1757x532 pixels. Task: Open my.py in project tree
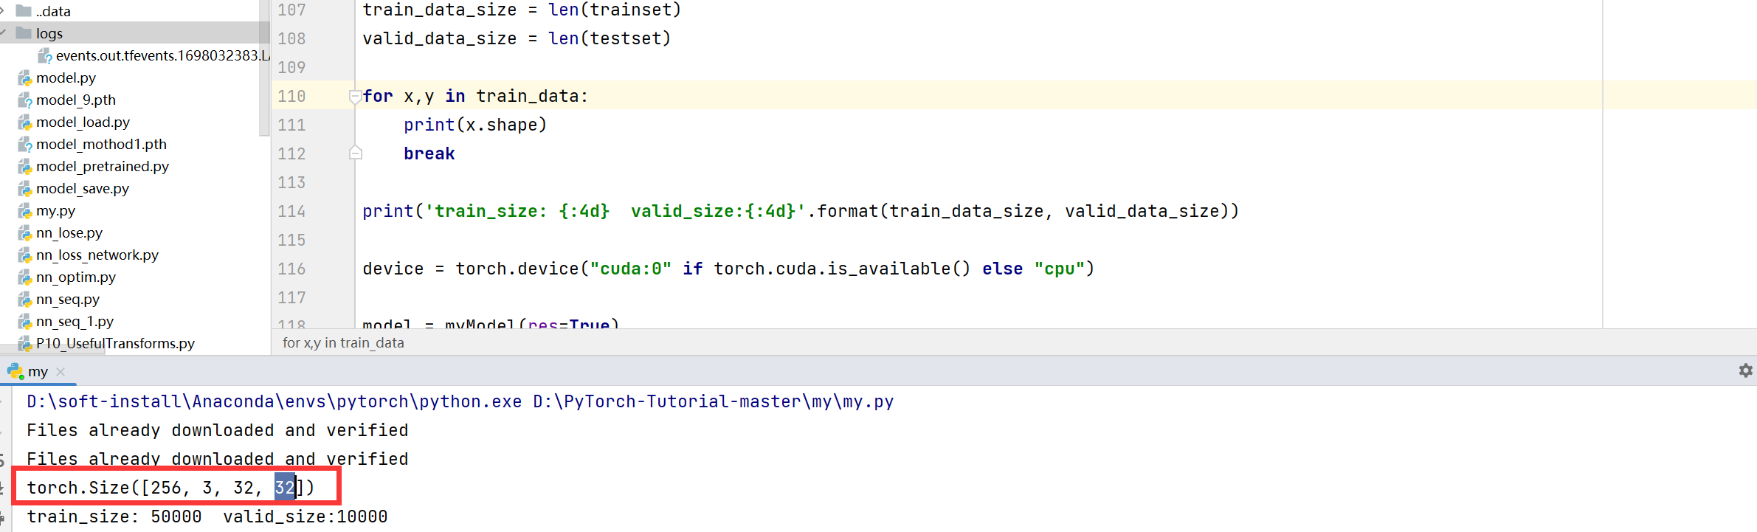point(55,211)
